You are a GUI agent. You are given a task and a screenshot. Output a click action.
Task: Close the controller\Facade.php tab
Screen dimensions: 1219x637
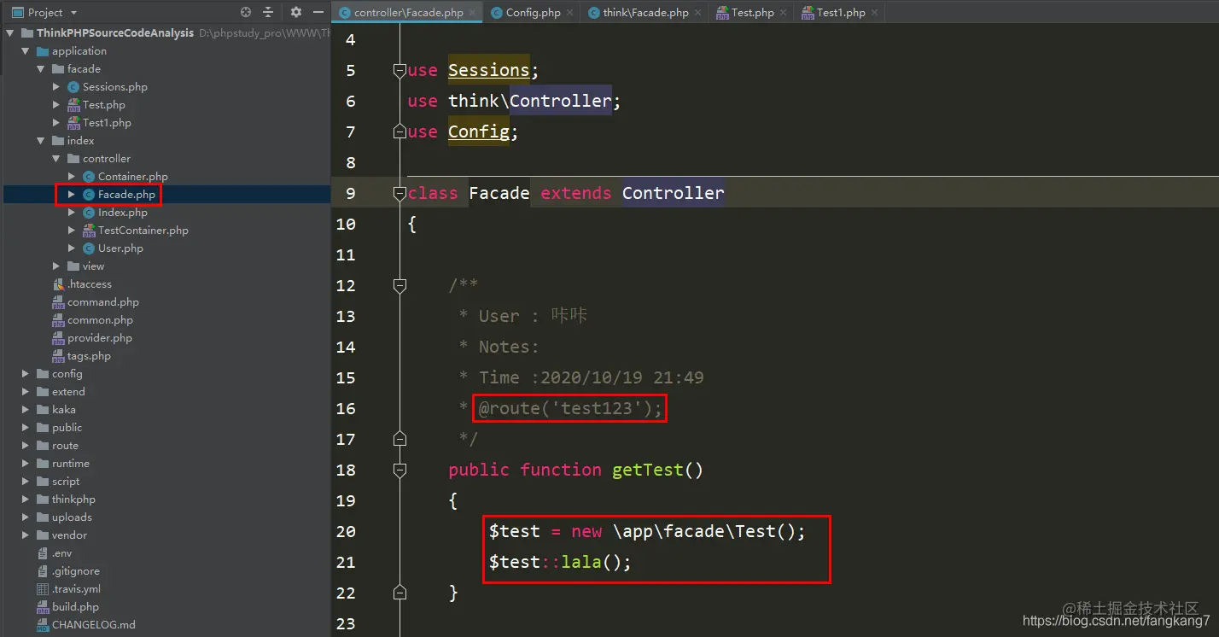click(472, 13)
